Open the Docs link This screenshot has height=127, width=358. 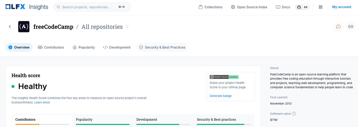283,7
